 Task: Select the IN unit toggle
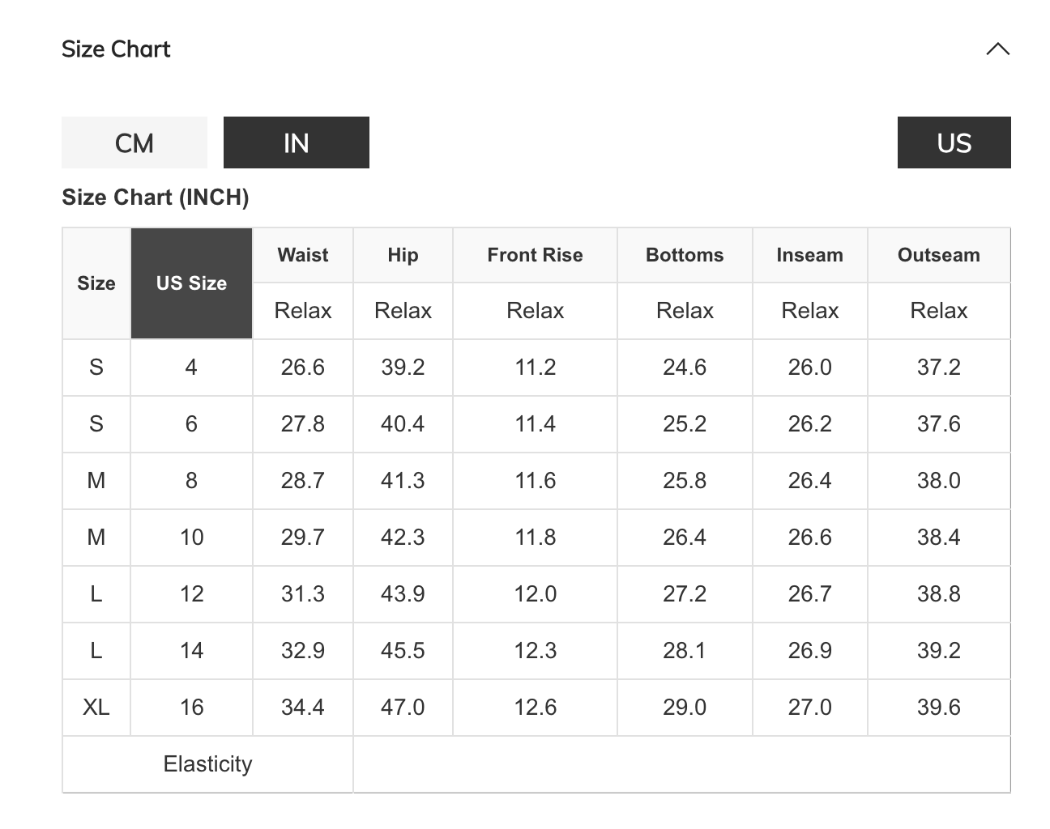297,143
